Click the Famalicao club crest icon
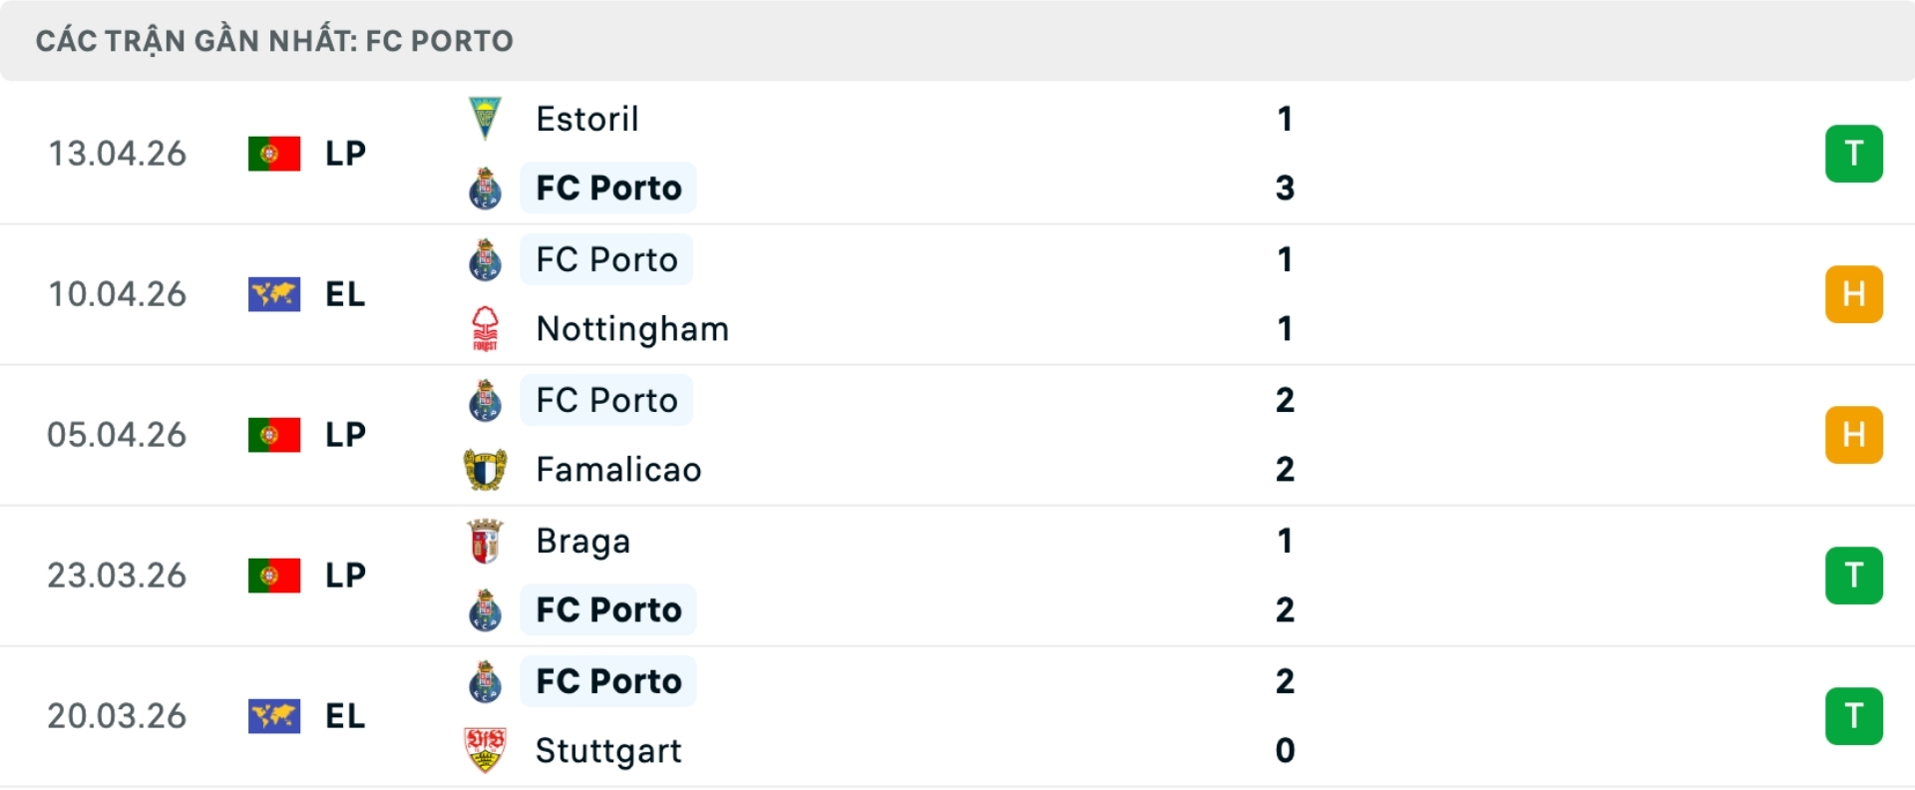 coord(485,470)
